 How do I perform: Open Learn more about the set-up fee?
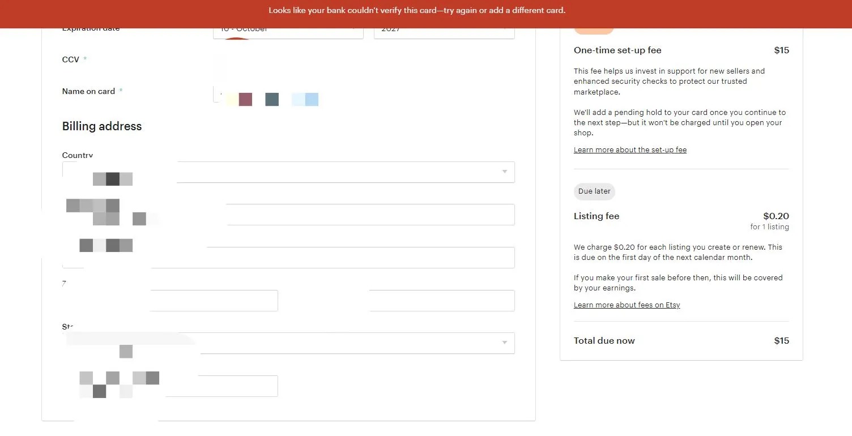click(630, 150)
